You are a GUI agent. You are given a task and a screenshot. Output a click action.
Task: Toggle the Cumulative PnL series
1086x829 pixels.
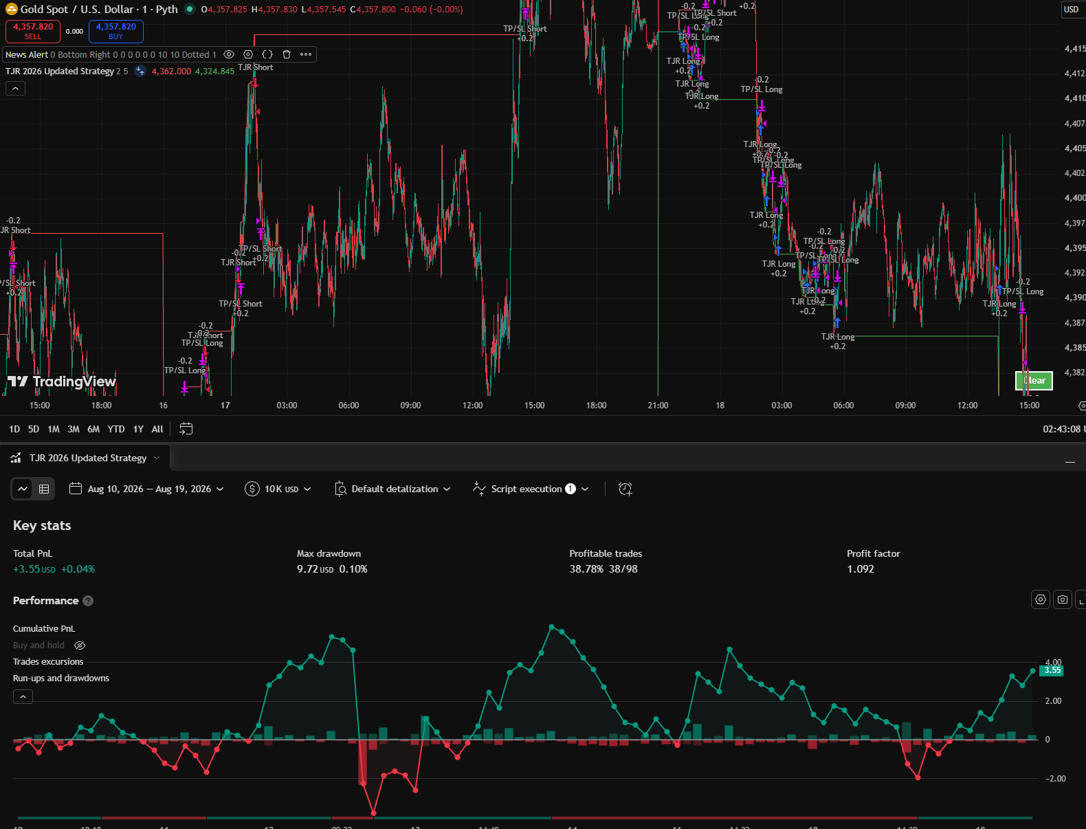pos(44,628)
